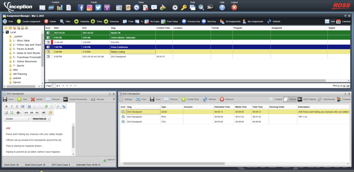Open the Twitter feed icon

[98, 8]
